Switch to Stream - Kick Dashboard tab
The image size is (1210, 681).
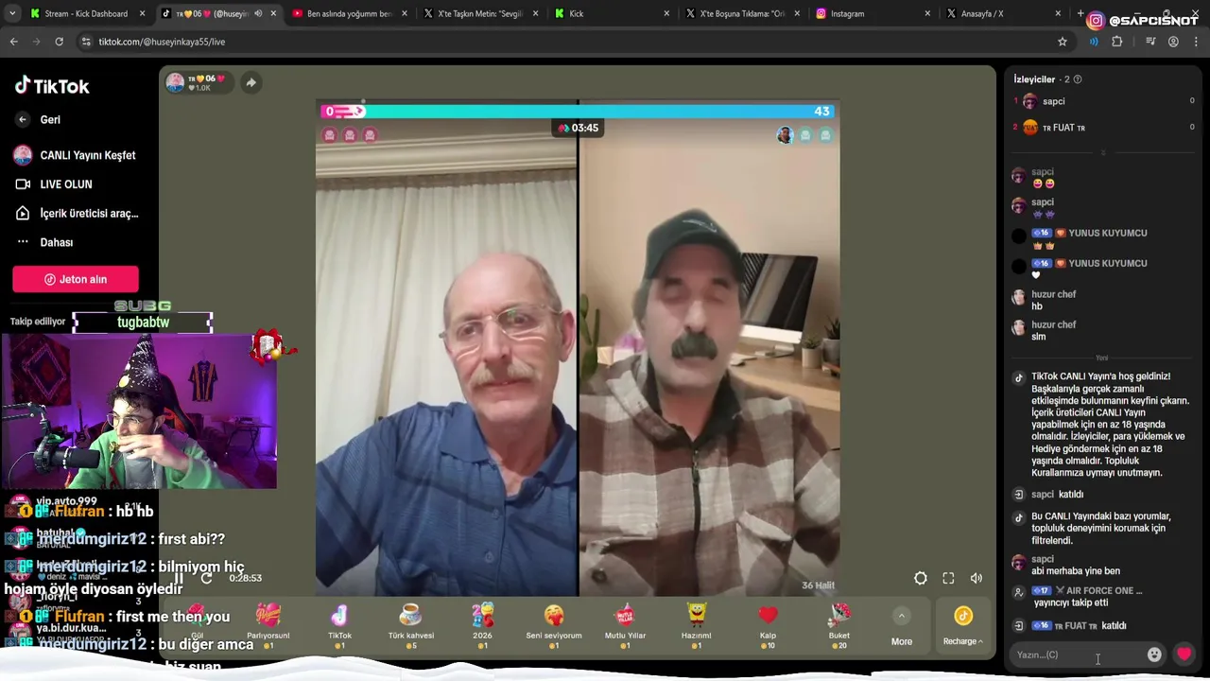pyautogui.click(x=87, y=13)
